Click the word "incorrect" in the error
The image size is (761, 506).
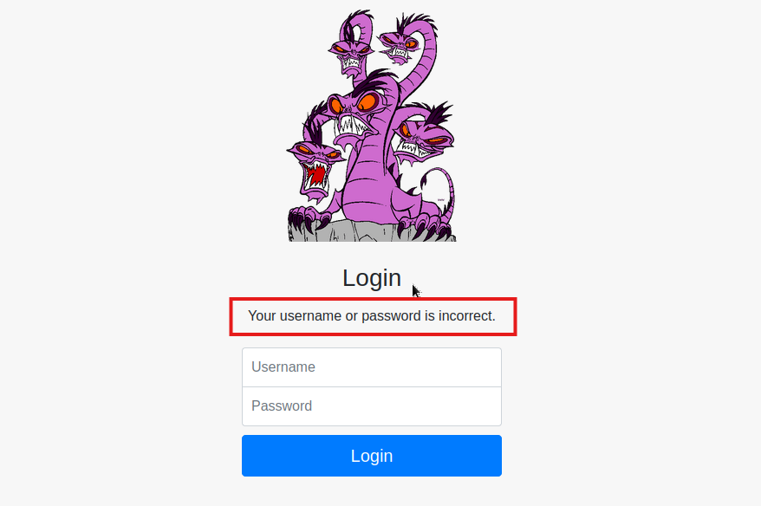[x=466, y=316]
